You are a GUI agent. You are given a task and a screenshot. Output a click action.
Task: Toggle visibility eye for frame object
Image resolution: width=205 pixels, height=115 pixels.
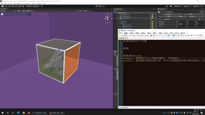click(x=153, y=21)
